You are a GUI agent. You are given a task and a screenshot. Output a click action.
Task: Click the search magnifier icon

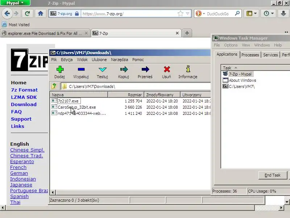coord(237,13)
